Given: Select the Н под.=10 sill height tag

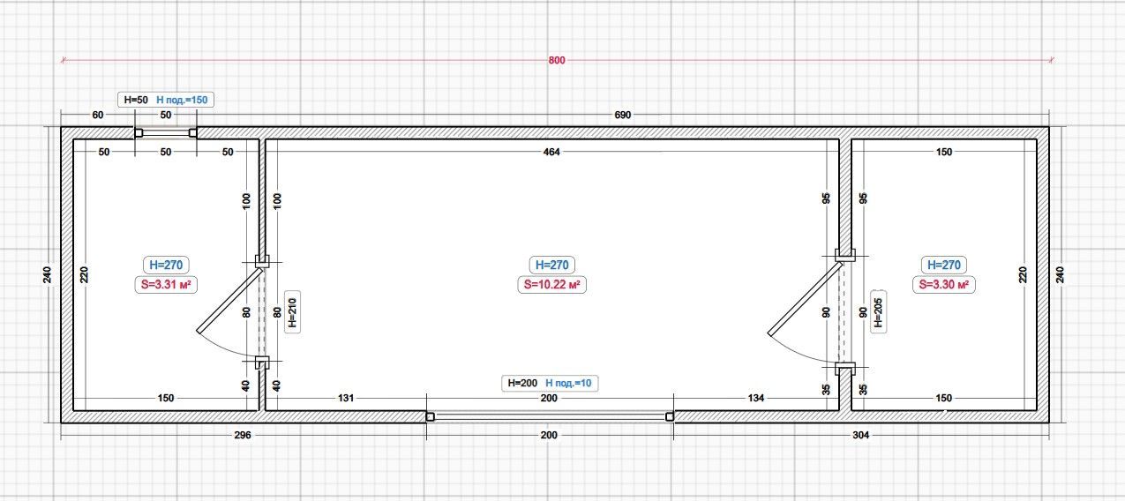Looking at the screenshot, I should pos(568,383).
